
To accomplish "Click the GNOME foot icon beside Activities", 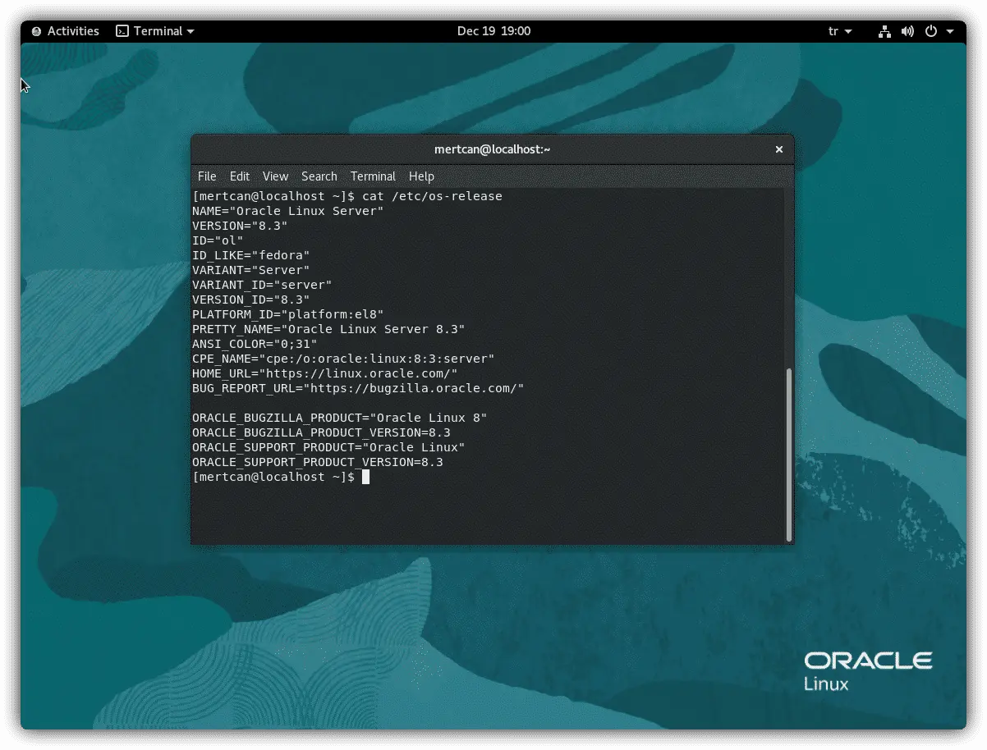I will [36, 31].
